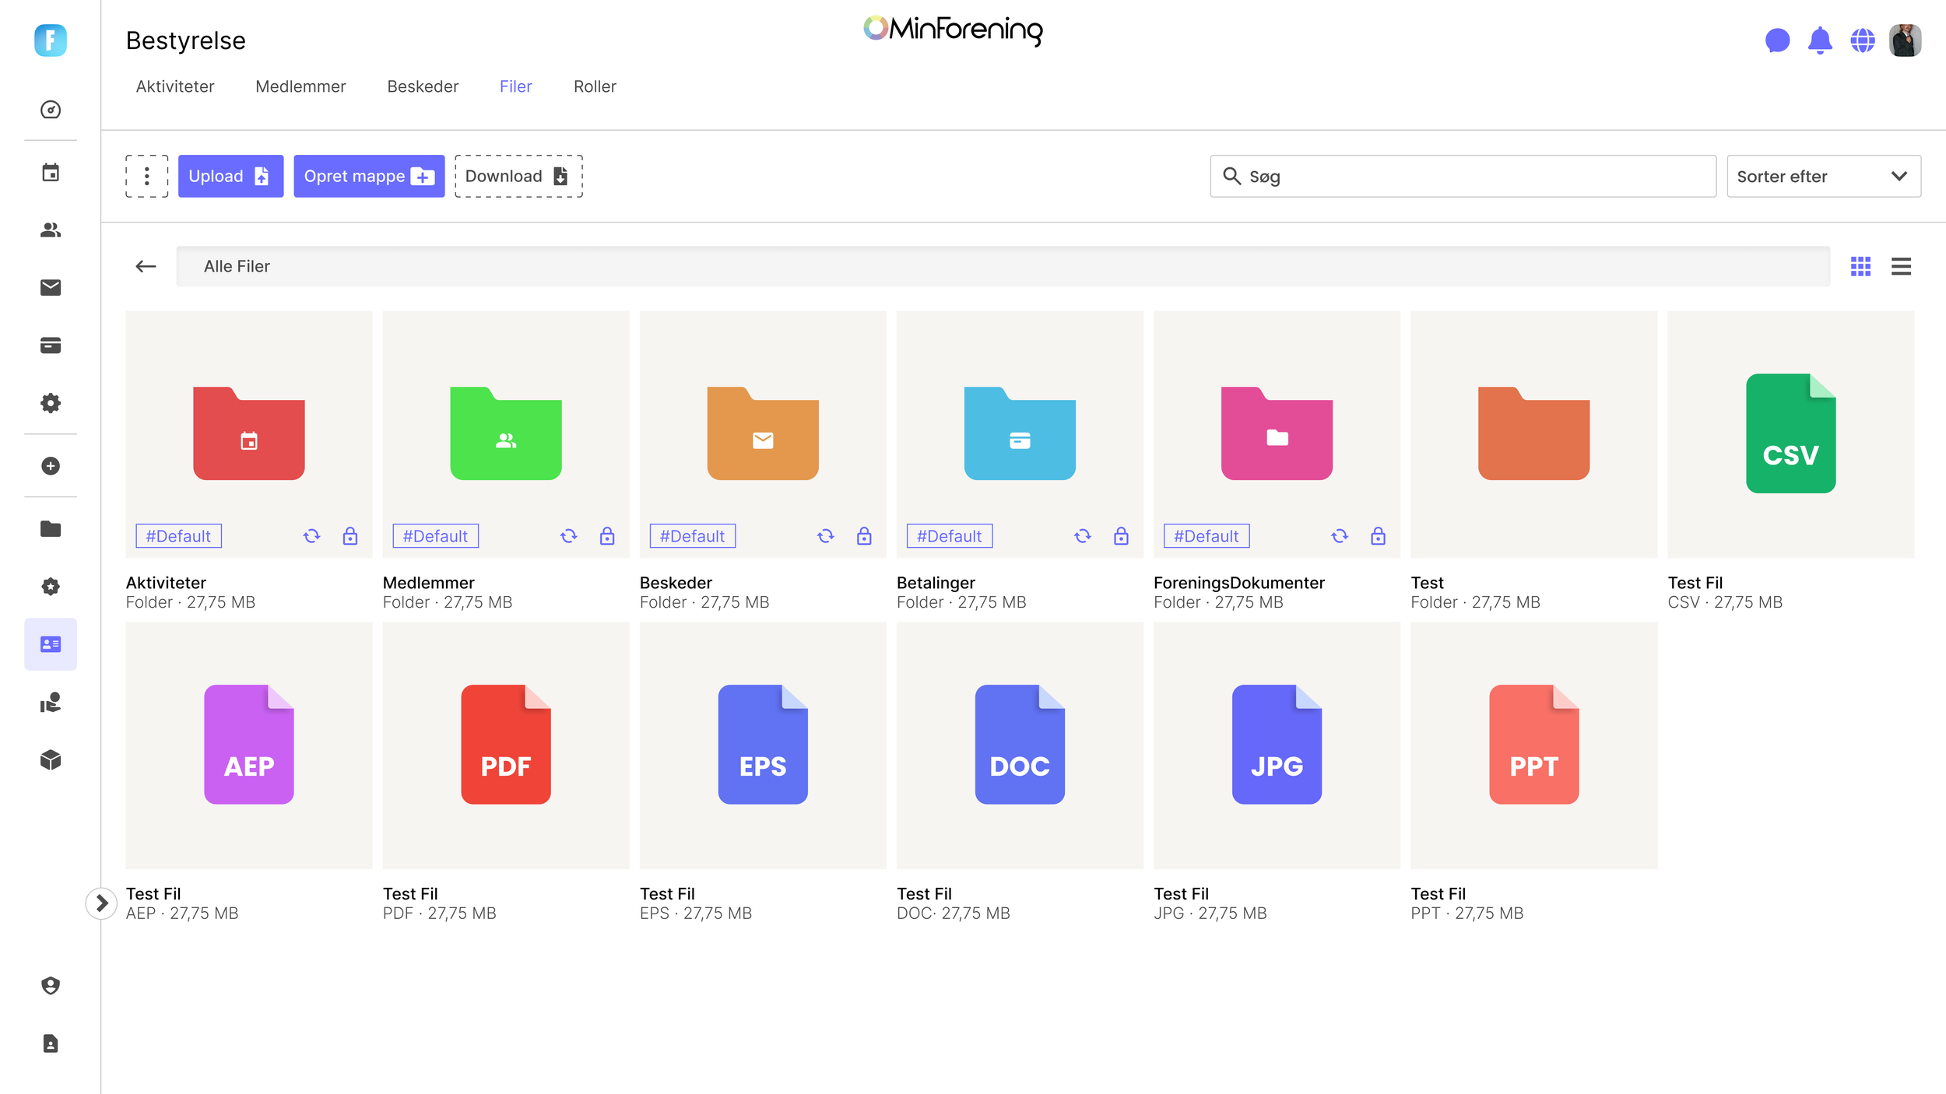Screen dimensions: 1946x1094
Task: Click the Download button
Action: [x=518, y=176]
